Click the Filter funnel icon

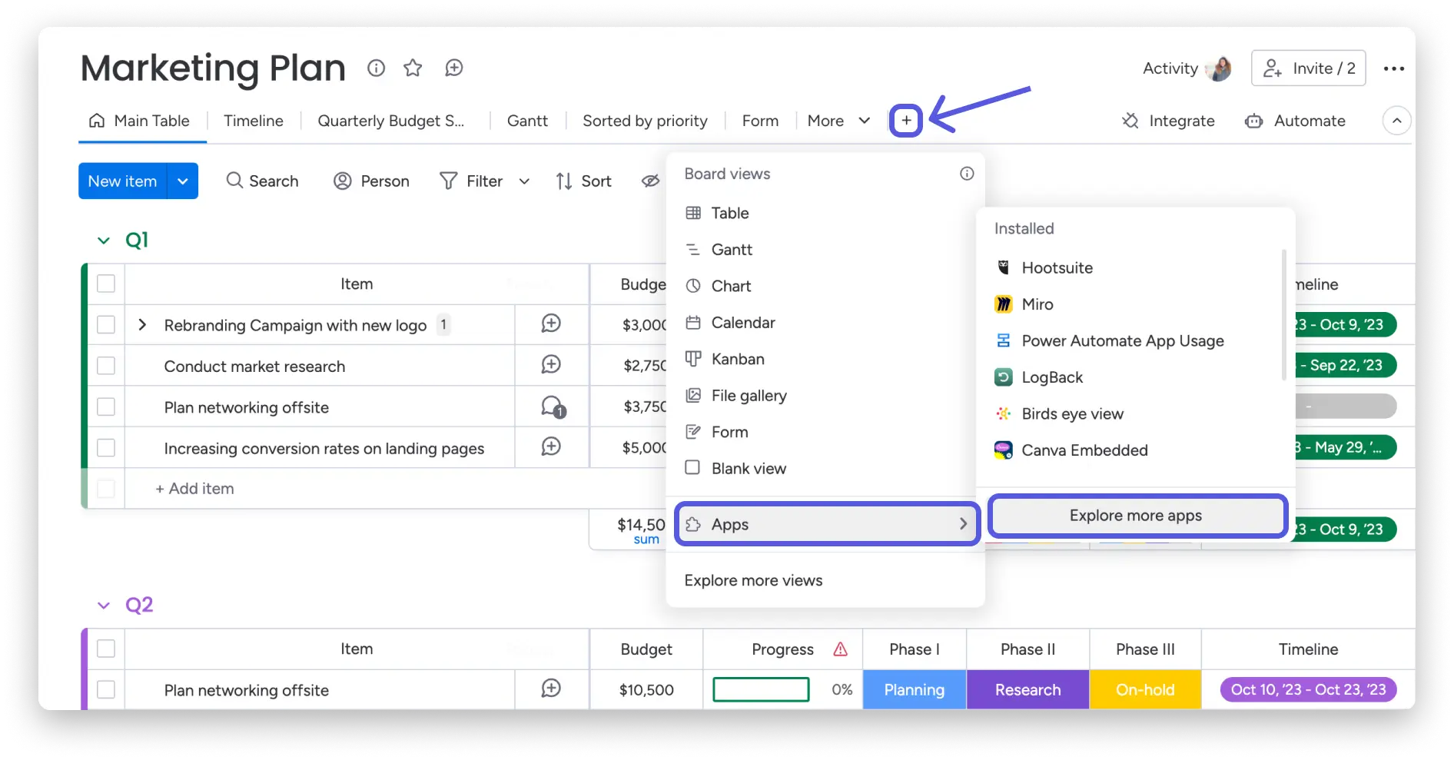448,181
